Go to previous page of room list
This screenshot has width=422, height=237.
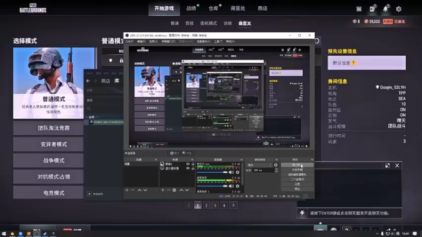[189, 205]
